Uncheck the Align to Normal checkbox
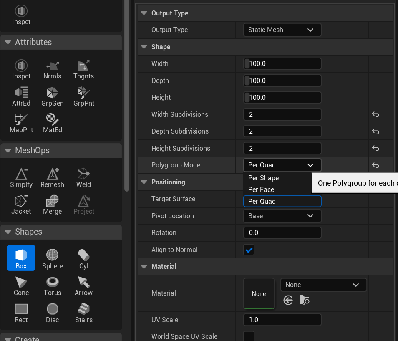 pos(249,250)
